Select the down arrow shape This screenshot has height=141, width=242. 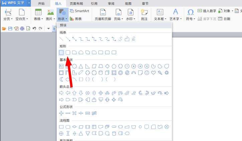(x=81, y=93)
